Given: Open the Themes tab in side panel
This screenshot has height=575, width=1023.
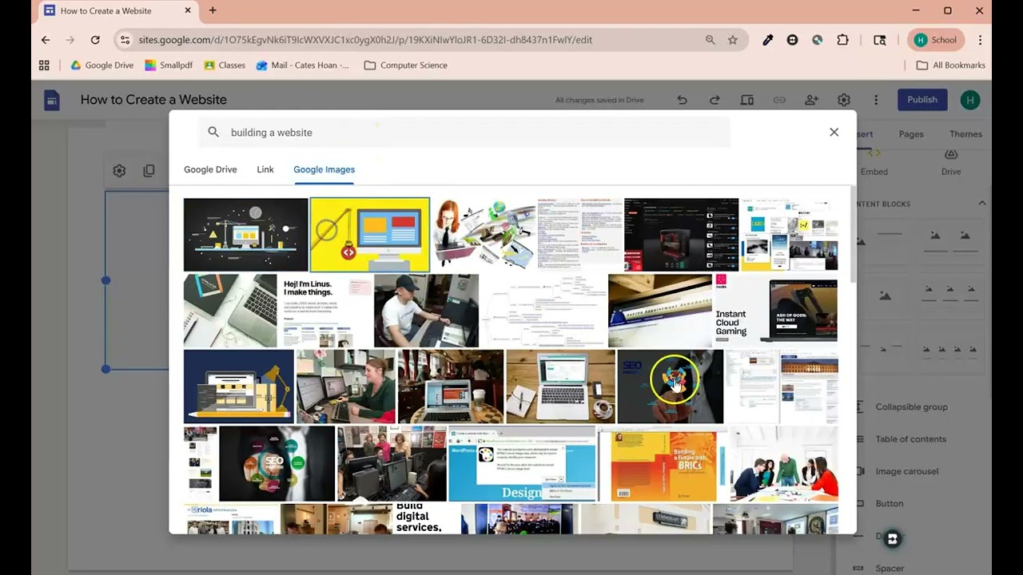Looking at the screenshot, I should tap(965, 134).
